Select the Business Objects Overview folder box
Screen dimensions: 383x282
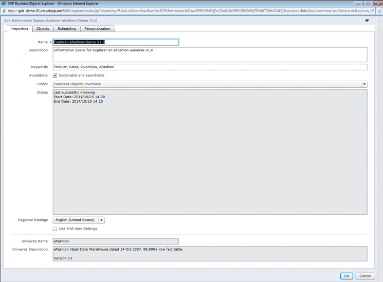pos(210,84)
